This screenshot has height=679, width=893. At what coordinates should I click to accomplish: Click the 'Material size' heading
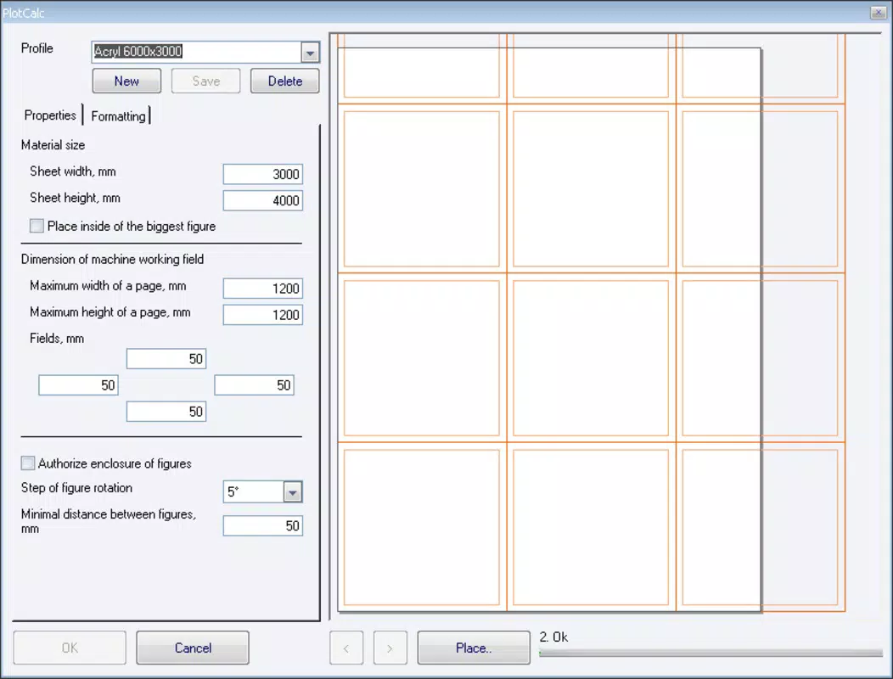pos(53,145)
